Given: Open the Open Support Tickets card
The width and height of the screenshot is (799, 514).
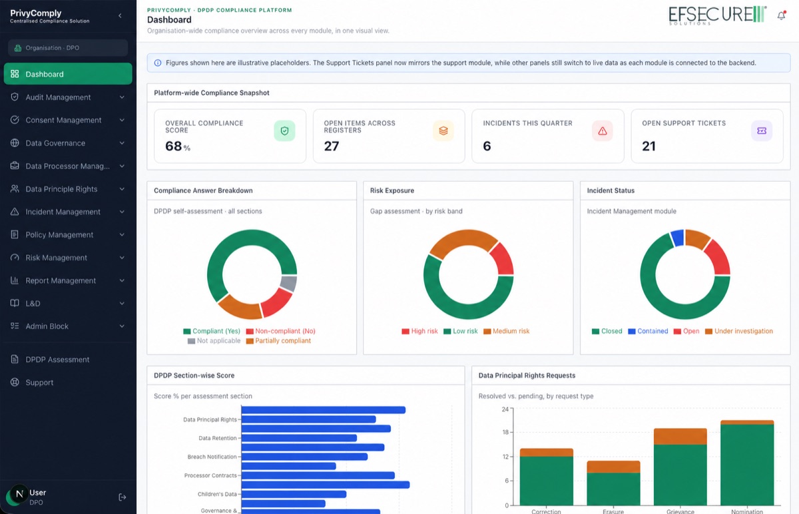Looking at the screenshot, I should click(x=707, y=136).
